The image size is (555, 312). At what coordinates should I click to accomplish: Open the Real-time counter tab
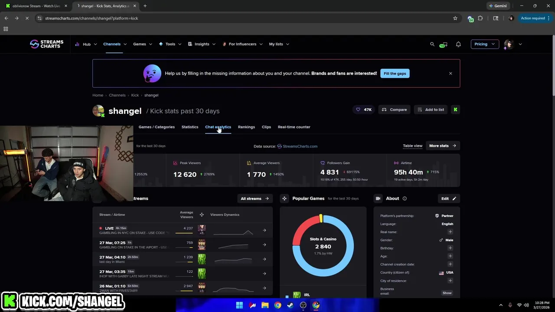coord(294,127)
